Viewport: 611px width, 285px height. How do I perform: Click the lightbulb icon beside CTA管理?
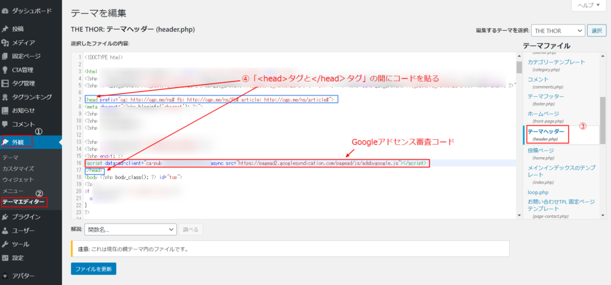point(5,70)
